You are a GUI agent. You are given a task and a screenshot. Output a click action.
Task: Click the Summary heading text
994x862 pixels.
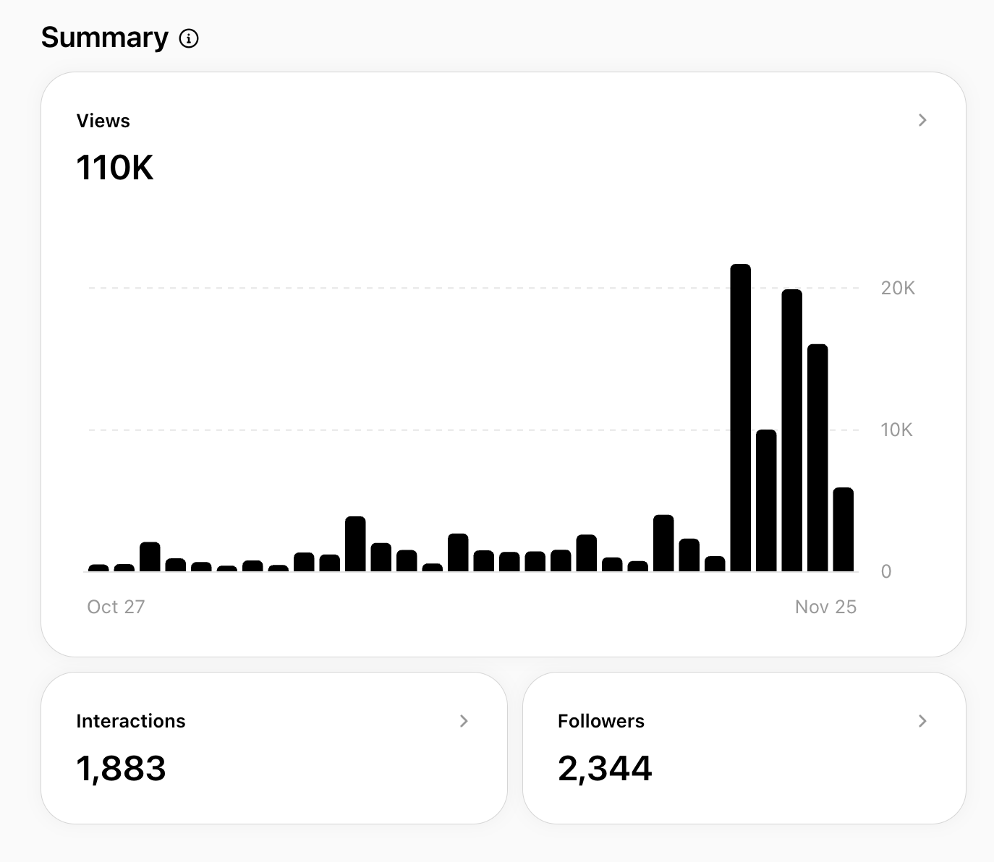click(105, 38)
